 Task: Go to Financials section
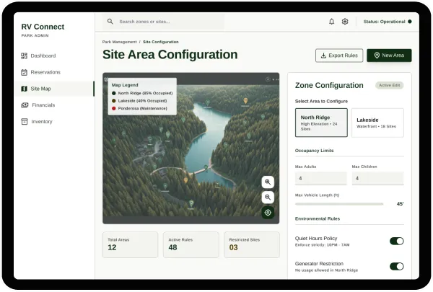click(54, 105)
